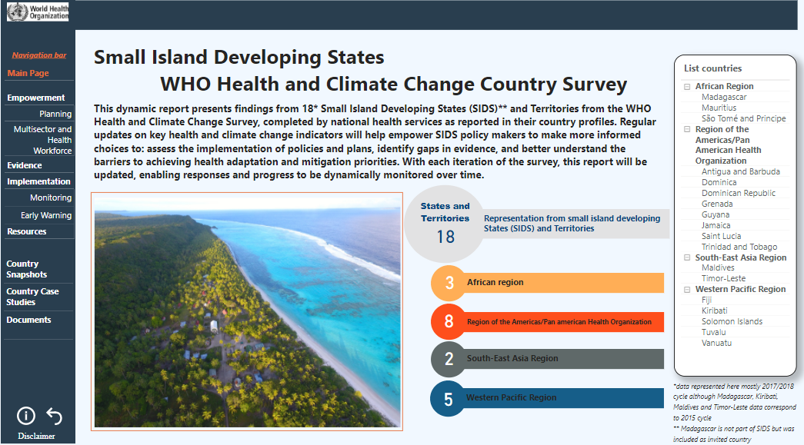
Task: Click the List countries header
Action: point(712,68)
